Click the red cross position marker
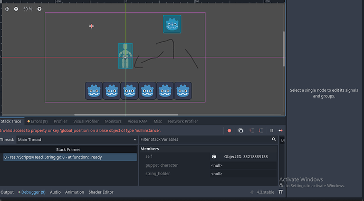This screenshot has height=201, width=364. (x=91, y=26)
